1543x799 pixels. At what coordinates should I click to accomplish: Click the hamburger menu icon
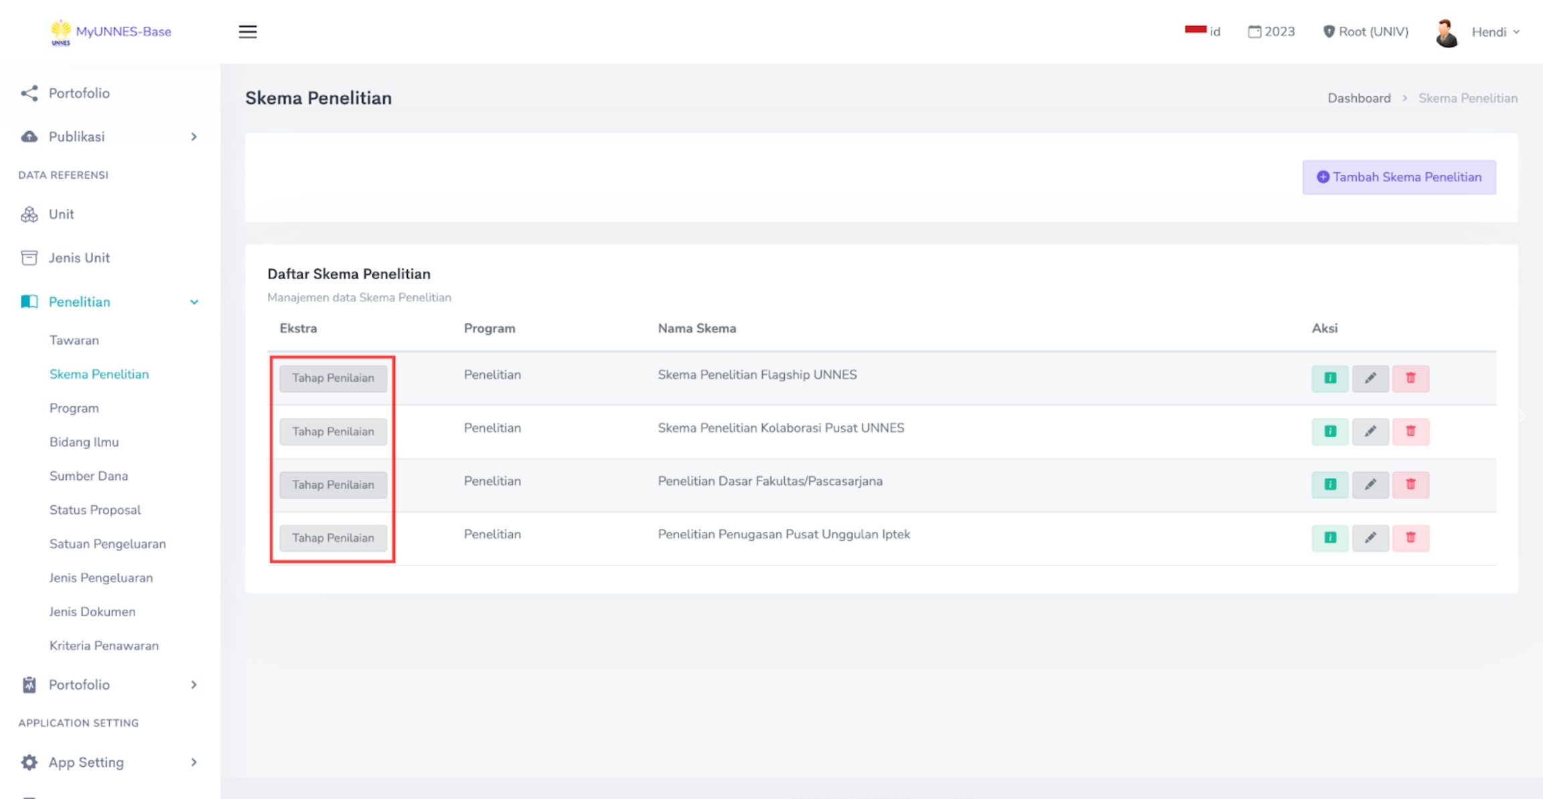coord(248,31)
